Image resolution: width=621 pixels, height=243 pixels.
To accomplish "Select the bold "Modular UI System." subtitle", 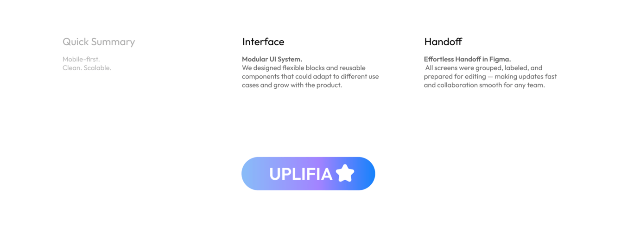I will 272,59.
